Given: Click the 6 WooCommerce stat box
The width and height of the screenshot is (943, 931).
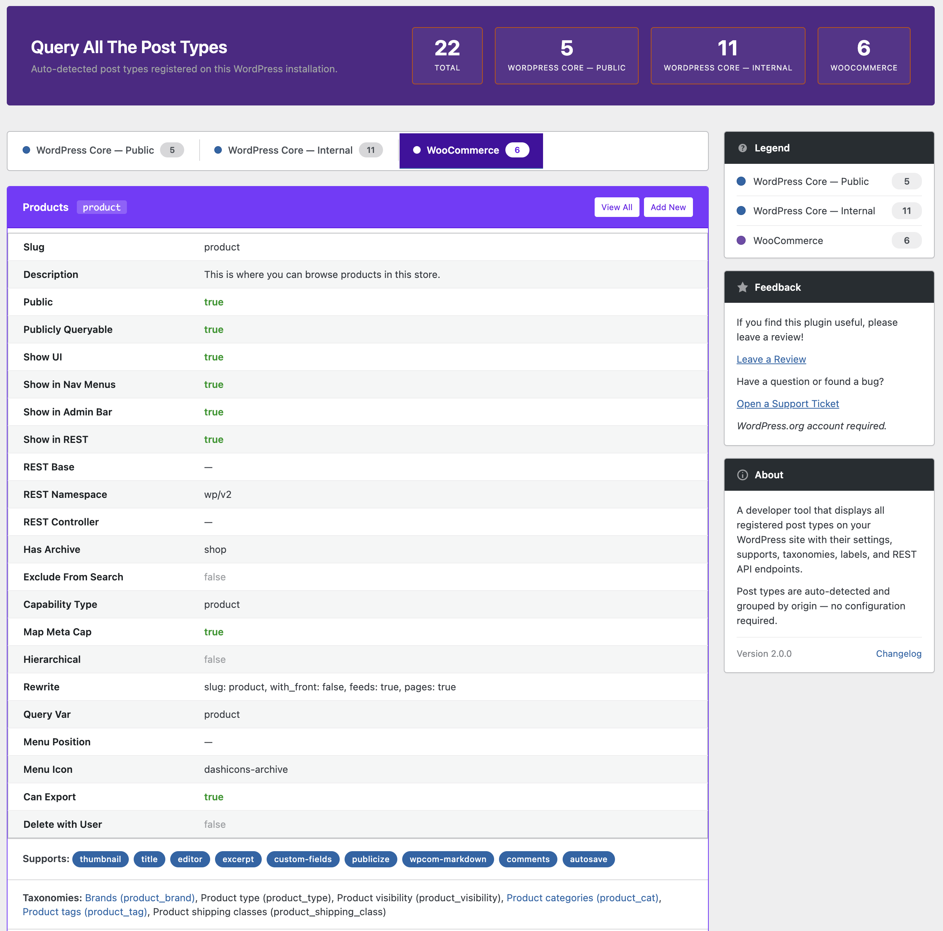Looking at the screenshot, I should [863, 56].
